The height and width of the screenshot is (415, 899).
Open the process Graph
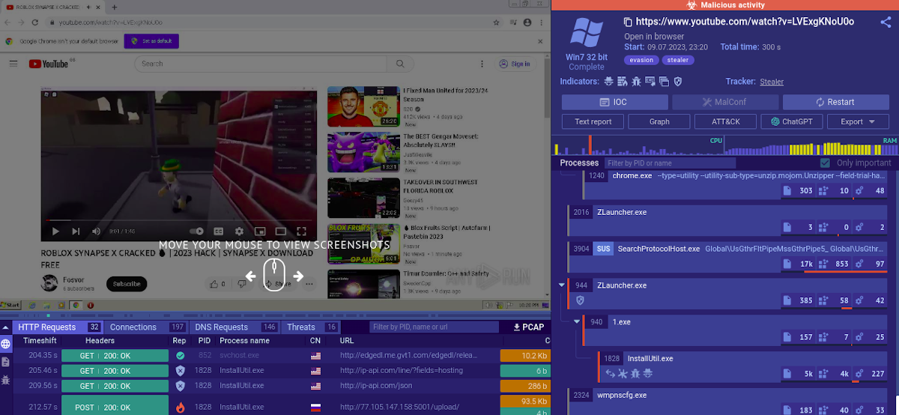pos(659,121)
